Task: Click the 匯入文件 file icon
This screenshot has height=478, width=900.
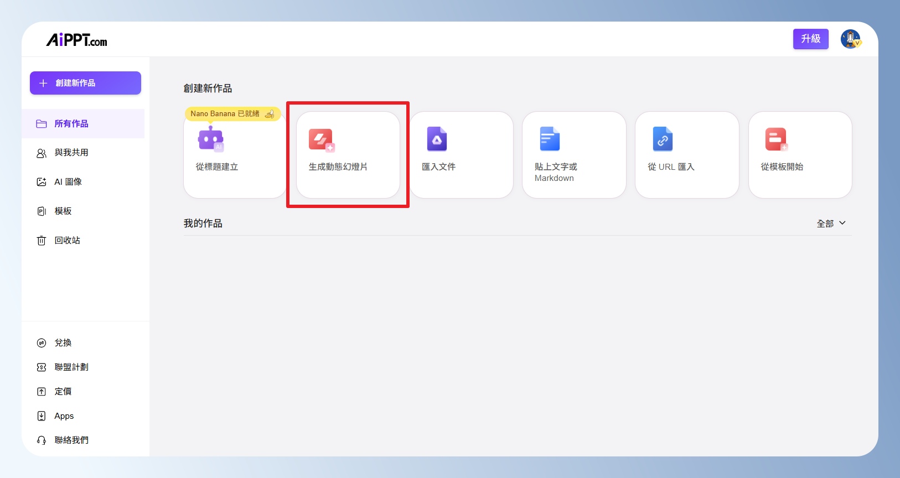Action: 437,139
